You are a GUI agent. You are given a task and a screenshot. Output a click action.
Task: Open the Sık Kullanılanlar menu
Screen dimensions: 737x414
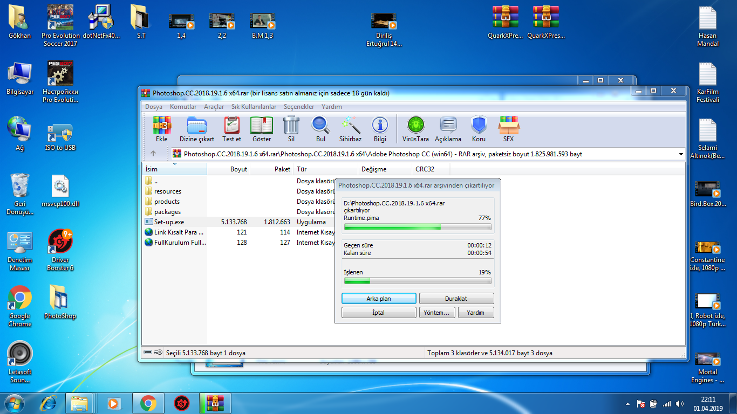tap(254, 107)
